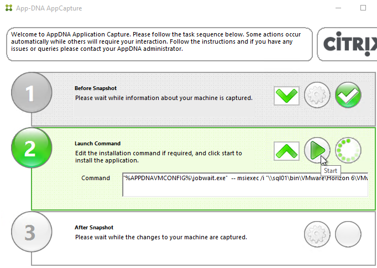Click the welcome instructions text box
This screenshot has width=377, height=268.
pyautogui.click(x=159, y=44)
